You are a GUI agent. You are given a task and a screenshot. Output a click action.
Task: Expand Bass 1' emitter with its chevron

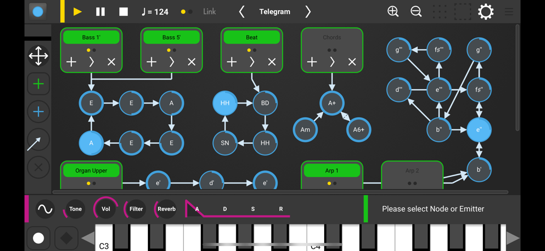click(x=92, y=62)
